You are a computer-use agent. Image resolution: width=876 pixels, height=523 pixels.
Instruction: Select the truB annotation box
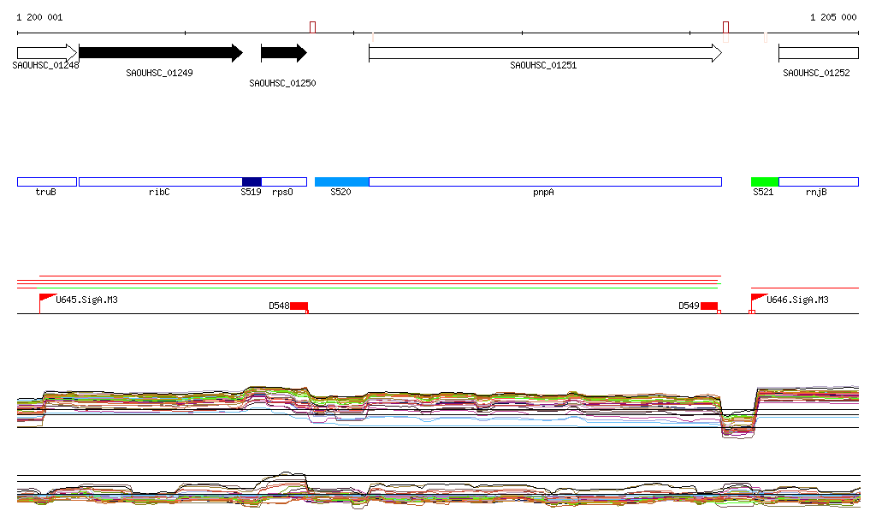(x=47, y=181)
